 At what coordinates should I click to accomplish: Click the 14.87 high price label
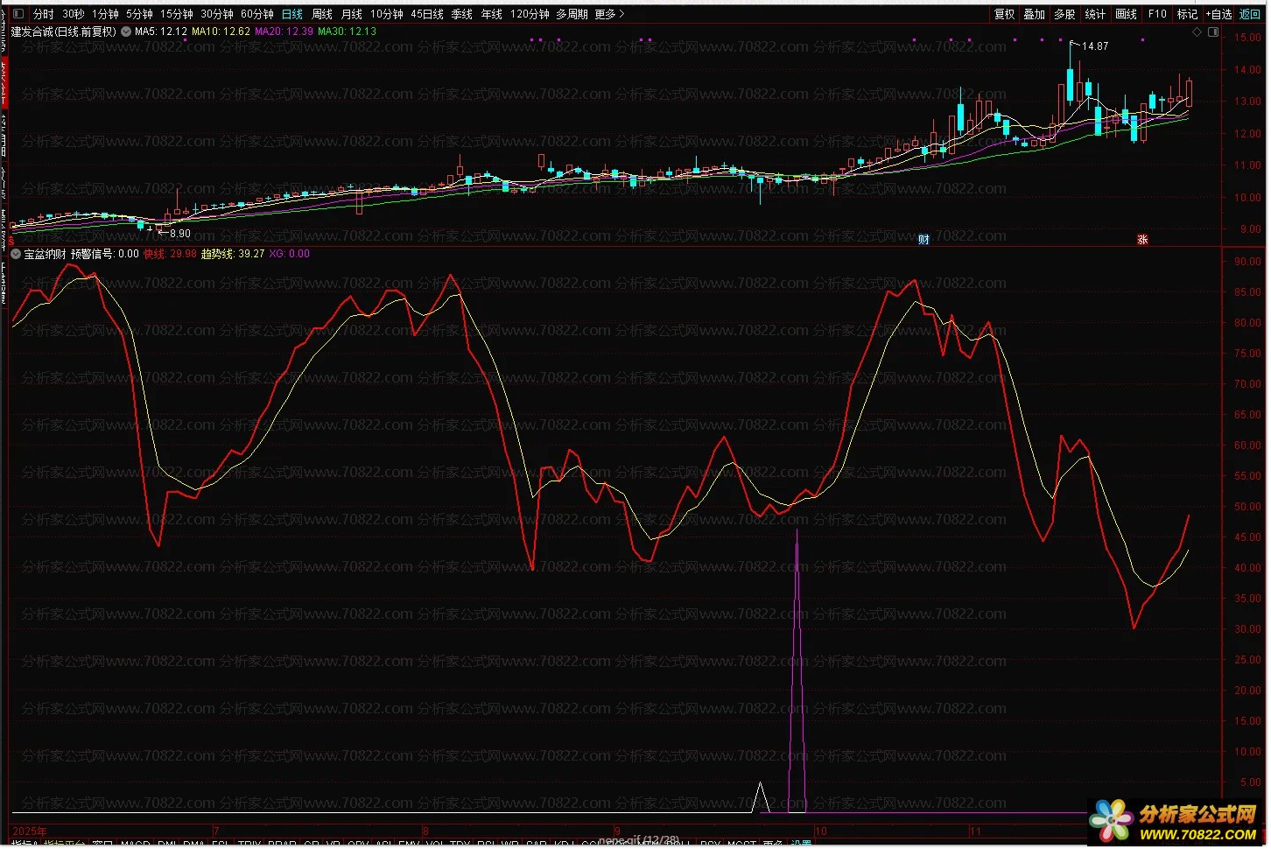coord(1094,46)
